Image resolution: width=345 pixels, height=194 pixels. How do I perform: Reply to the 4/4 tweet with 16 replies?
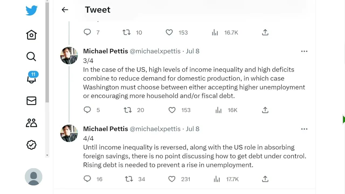[87, 179]
